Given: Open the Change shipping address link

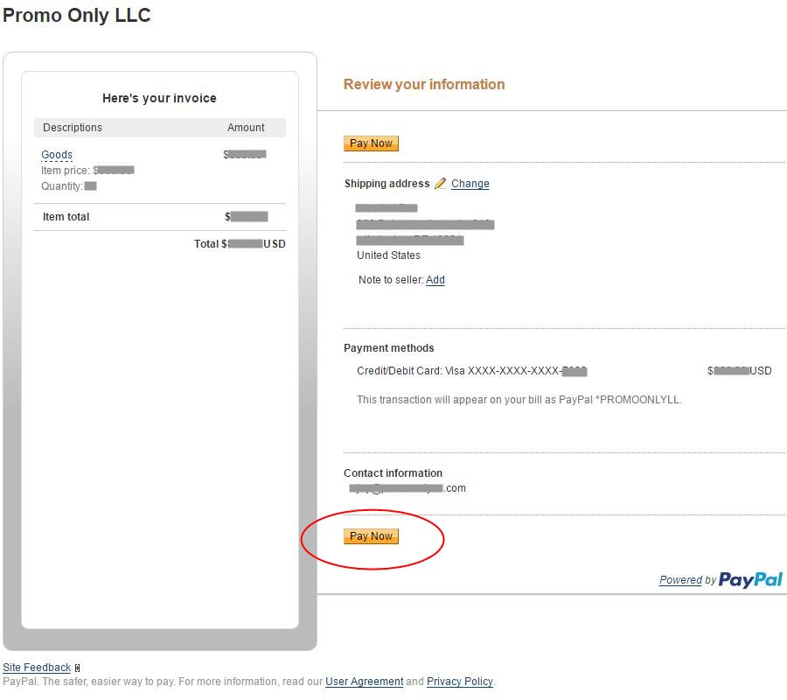Looking at the screenshot, I should (x=470, y=184).
